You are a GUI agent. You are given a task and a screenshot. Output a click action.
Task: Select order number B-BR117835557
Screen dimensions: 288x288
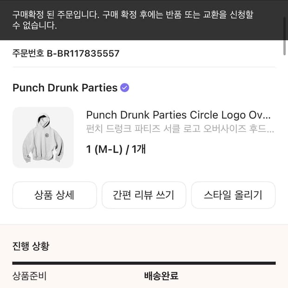83,53
